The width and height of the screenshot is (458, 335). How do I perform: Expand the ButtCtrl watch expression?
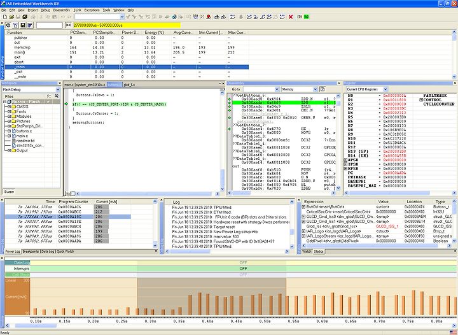tap(303, 207)
